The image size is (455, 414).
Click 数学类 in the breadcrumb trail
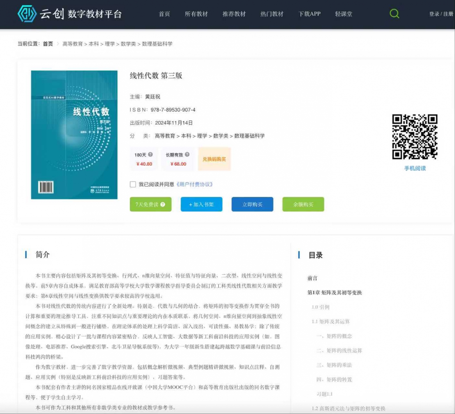(128, 44)
